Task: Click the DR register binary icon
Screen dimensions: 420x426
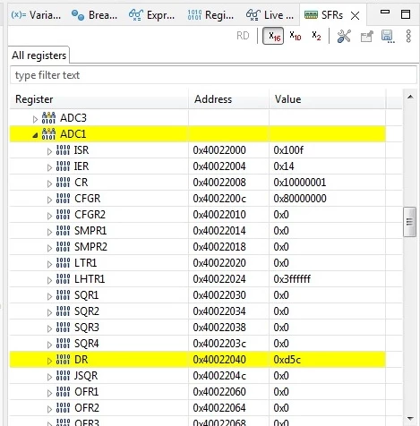Action: tap(63, 360)
